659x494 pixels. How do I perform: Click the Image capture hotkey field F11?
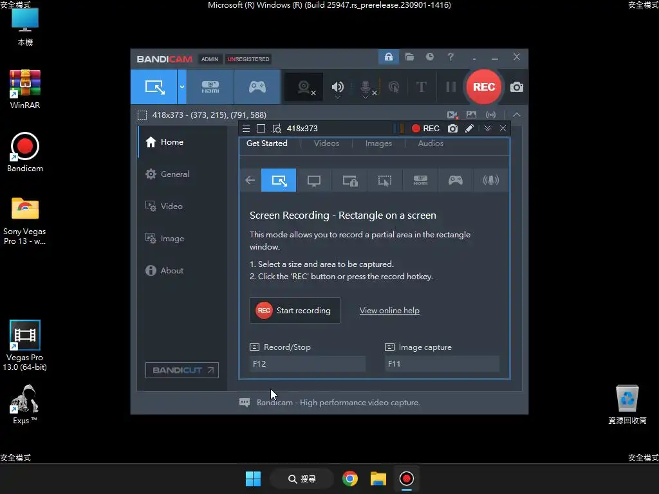coord(442,364)
